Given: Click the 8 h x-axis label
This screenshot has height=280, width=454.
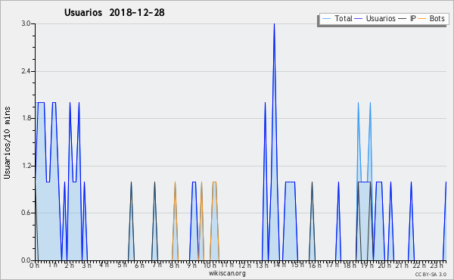Looking at the screenshot, I should [x=174, y=265].
